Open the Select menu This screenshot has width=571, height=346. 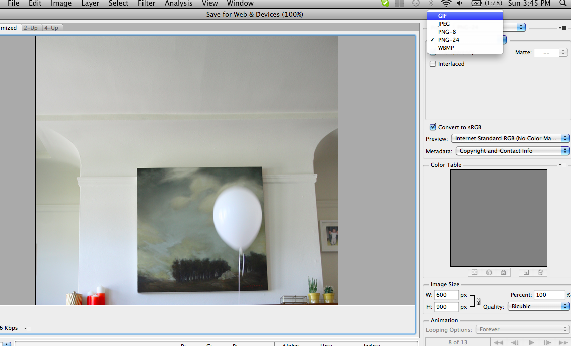(x=118, y=4)
